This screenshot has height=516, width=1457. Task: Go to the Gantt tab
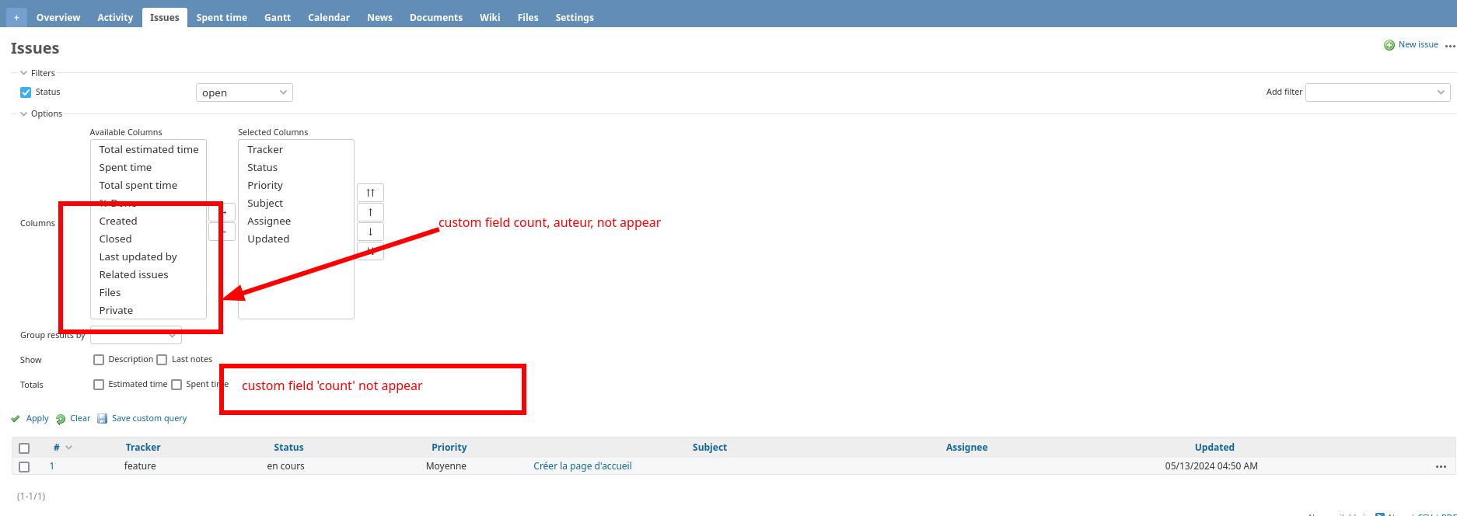[x=278, y=17]
